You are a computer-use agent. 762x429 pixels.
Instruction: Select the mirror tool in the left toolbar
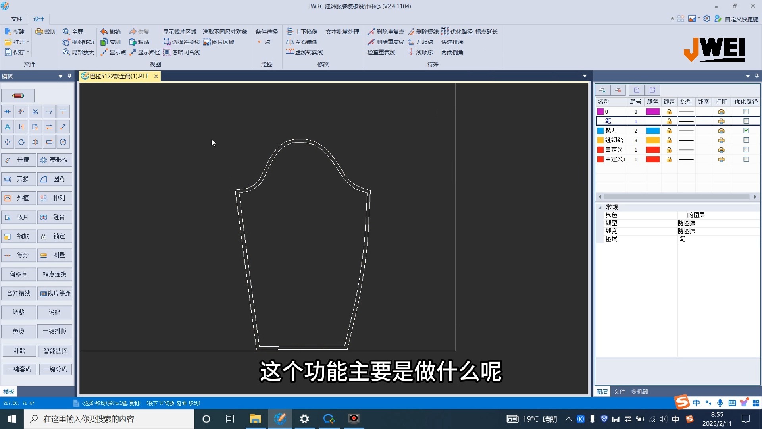pyautogui.click(x=35, y=142)
